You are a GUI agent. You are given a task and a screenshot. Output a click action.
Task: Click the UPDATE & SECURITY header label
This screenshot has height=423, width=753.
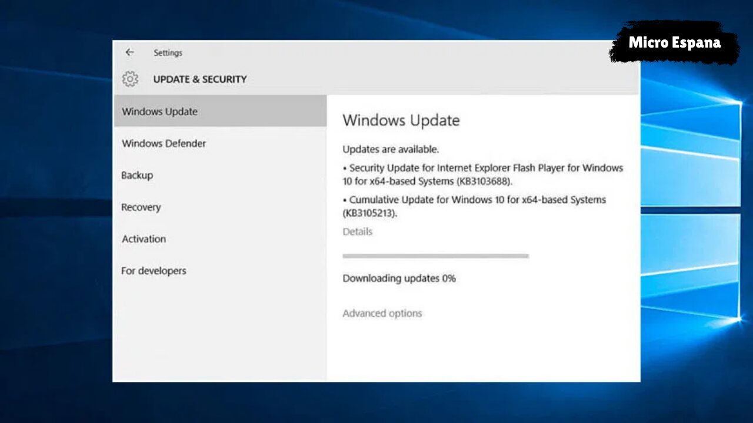[x=200, y=79]
